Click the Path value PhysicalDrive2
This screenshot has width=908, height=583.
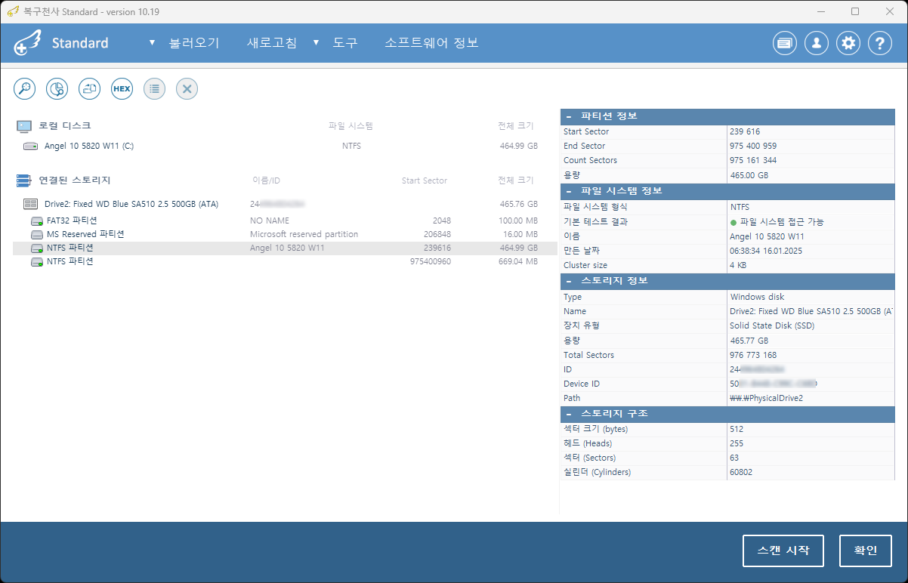766,398
